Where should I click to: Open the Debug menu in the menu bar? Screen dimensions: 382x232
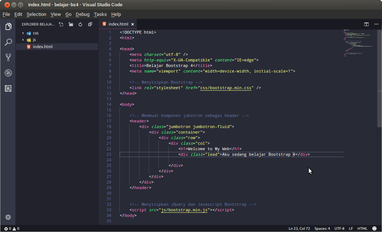coord(82,14)
